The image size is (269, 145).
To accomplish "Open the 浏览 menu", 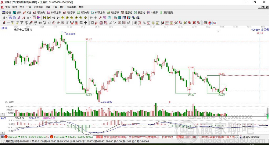I will (15, 7).
